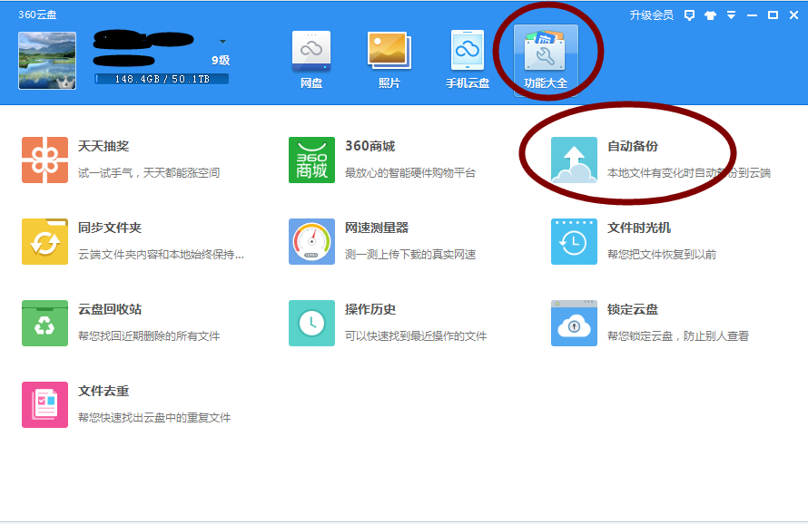Image resolution: width=808 pixels, height=524 pixels.
Task: Click description 帮您锁定云盘，防止别人查看
Action: coord(678,336)
